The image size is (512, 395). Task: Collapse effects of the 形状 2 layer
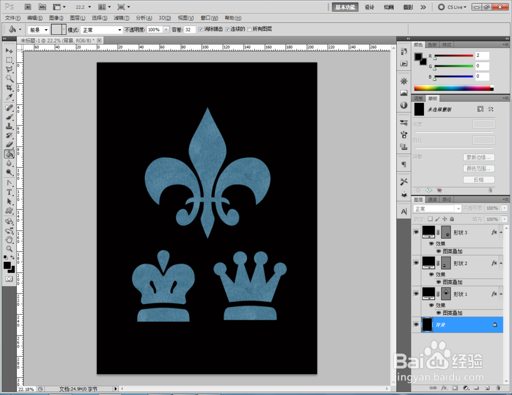pos(501,263)
